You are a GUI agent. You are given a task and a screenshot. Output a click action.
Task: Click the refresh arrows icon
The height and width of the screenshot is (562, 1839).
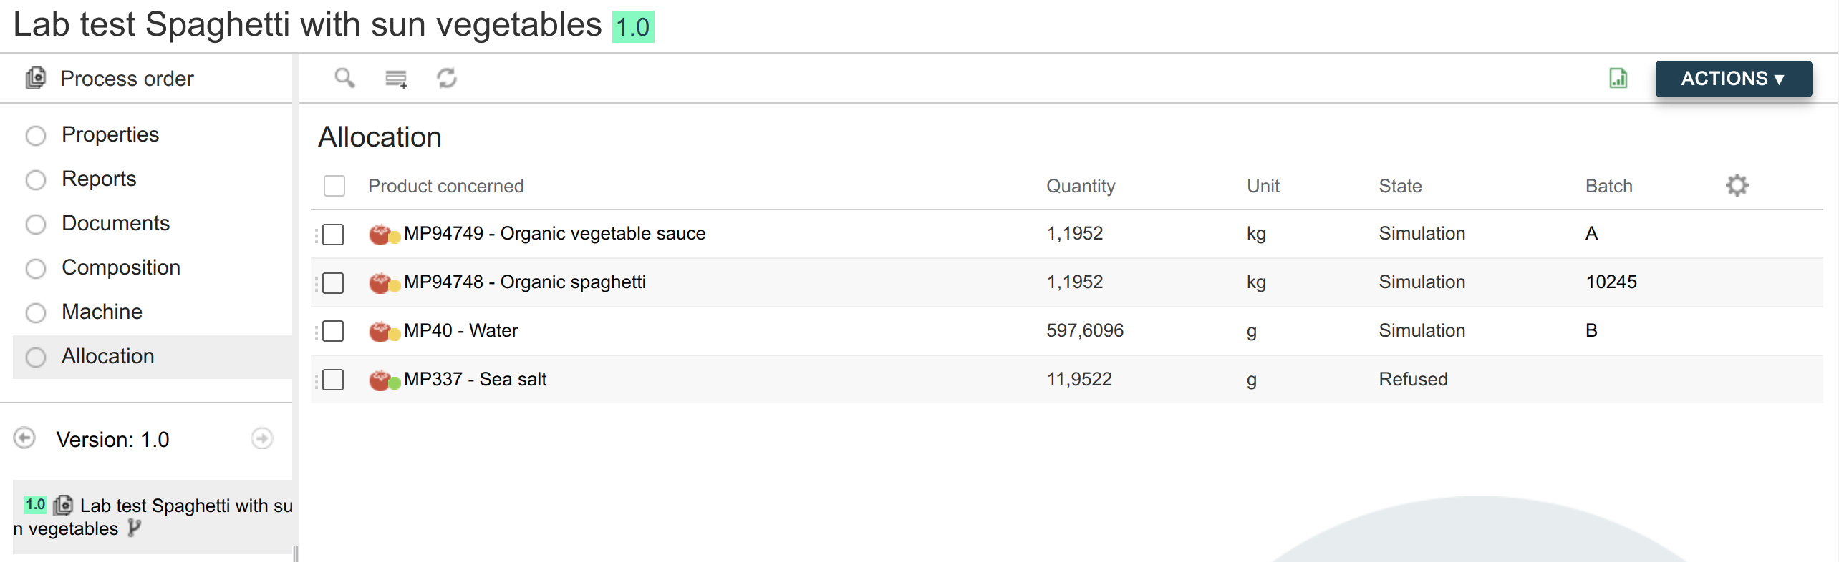[x=448, y=78]
